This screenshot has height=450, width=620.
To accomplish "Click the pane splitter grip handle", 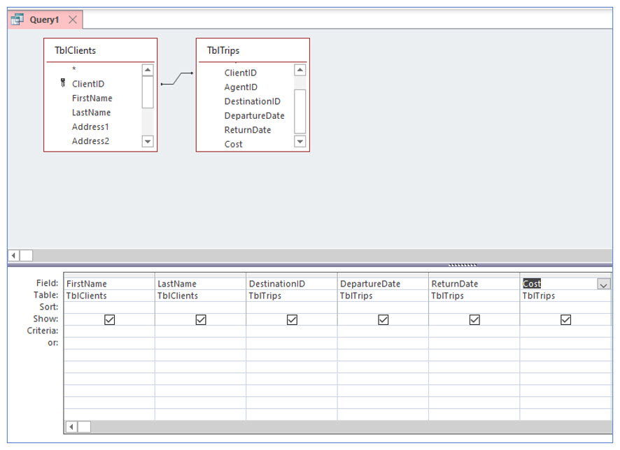I will click(x=463, y=266).
